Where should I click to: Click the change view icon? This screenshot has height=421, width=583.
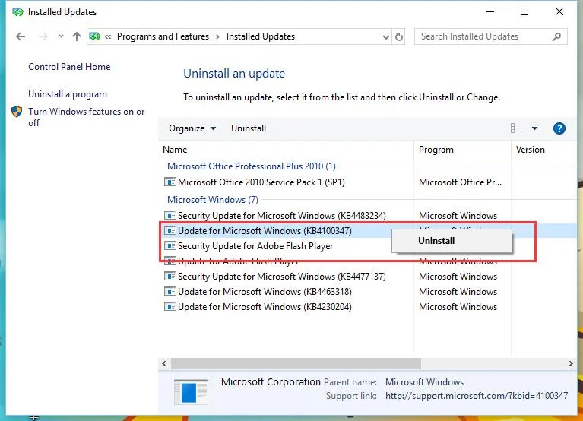(x=517, y=128)
